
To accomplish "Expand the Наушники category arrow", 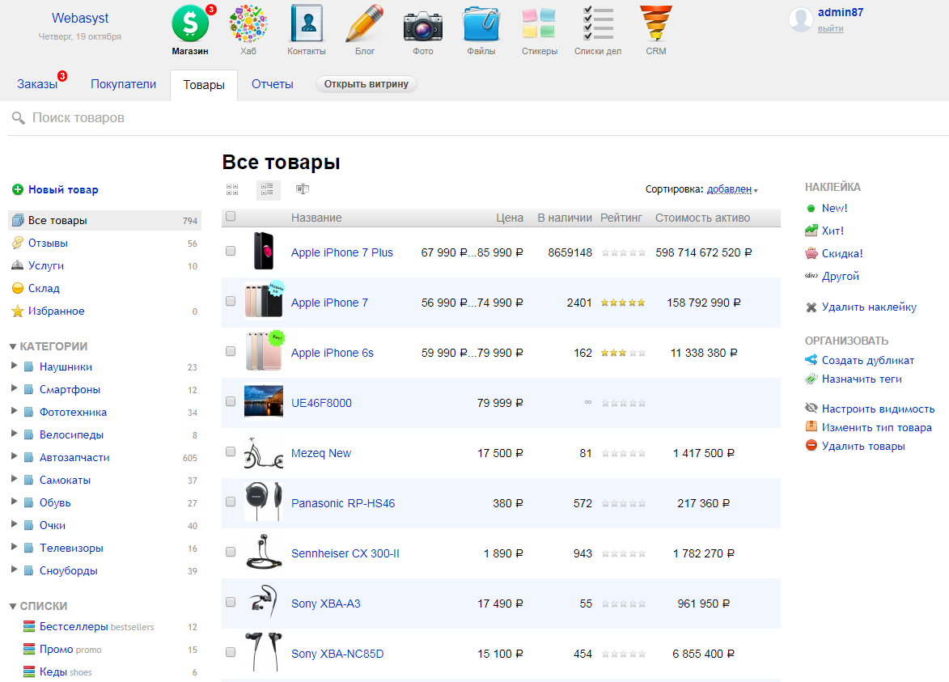I will tap(14, 366).
